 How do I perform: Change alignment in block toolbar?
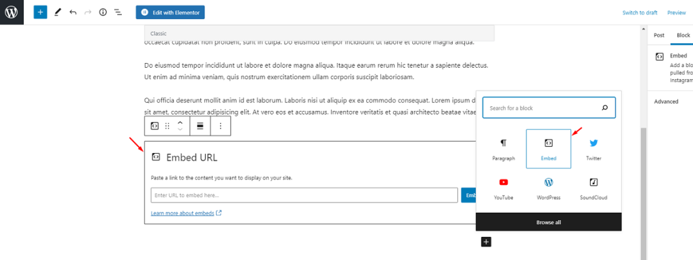pos(200,126)
